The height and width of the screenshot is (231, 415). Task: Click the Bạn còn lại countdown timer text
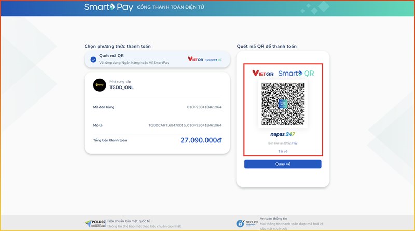280,143
